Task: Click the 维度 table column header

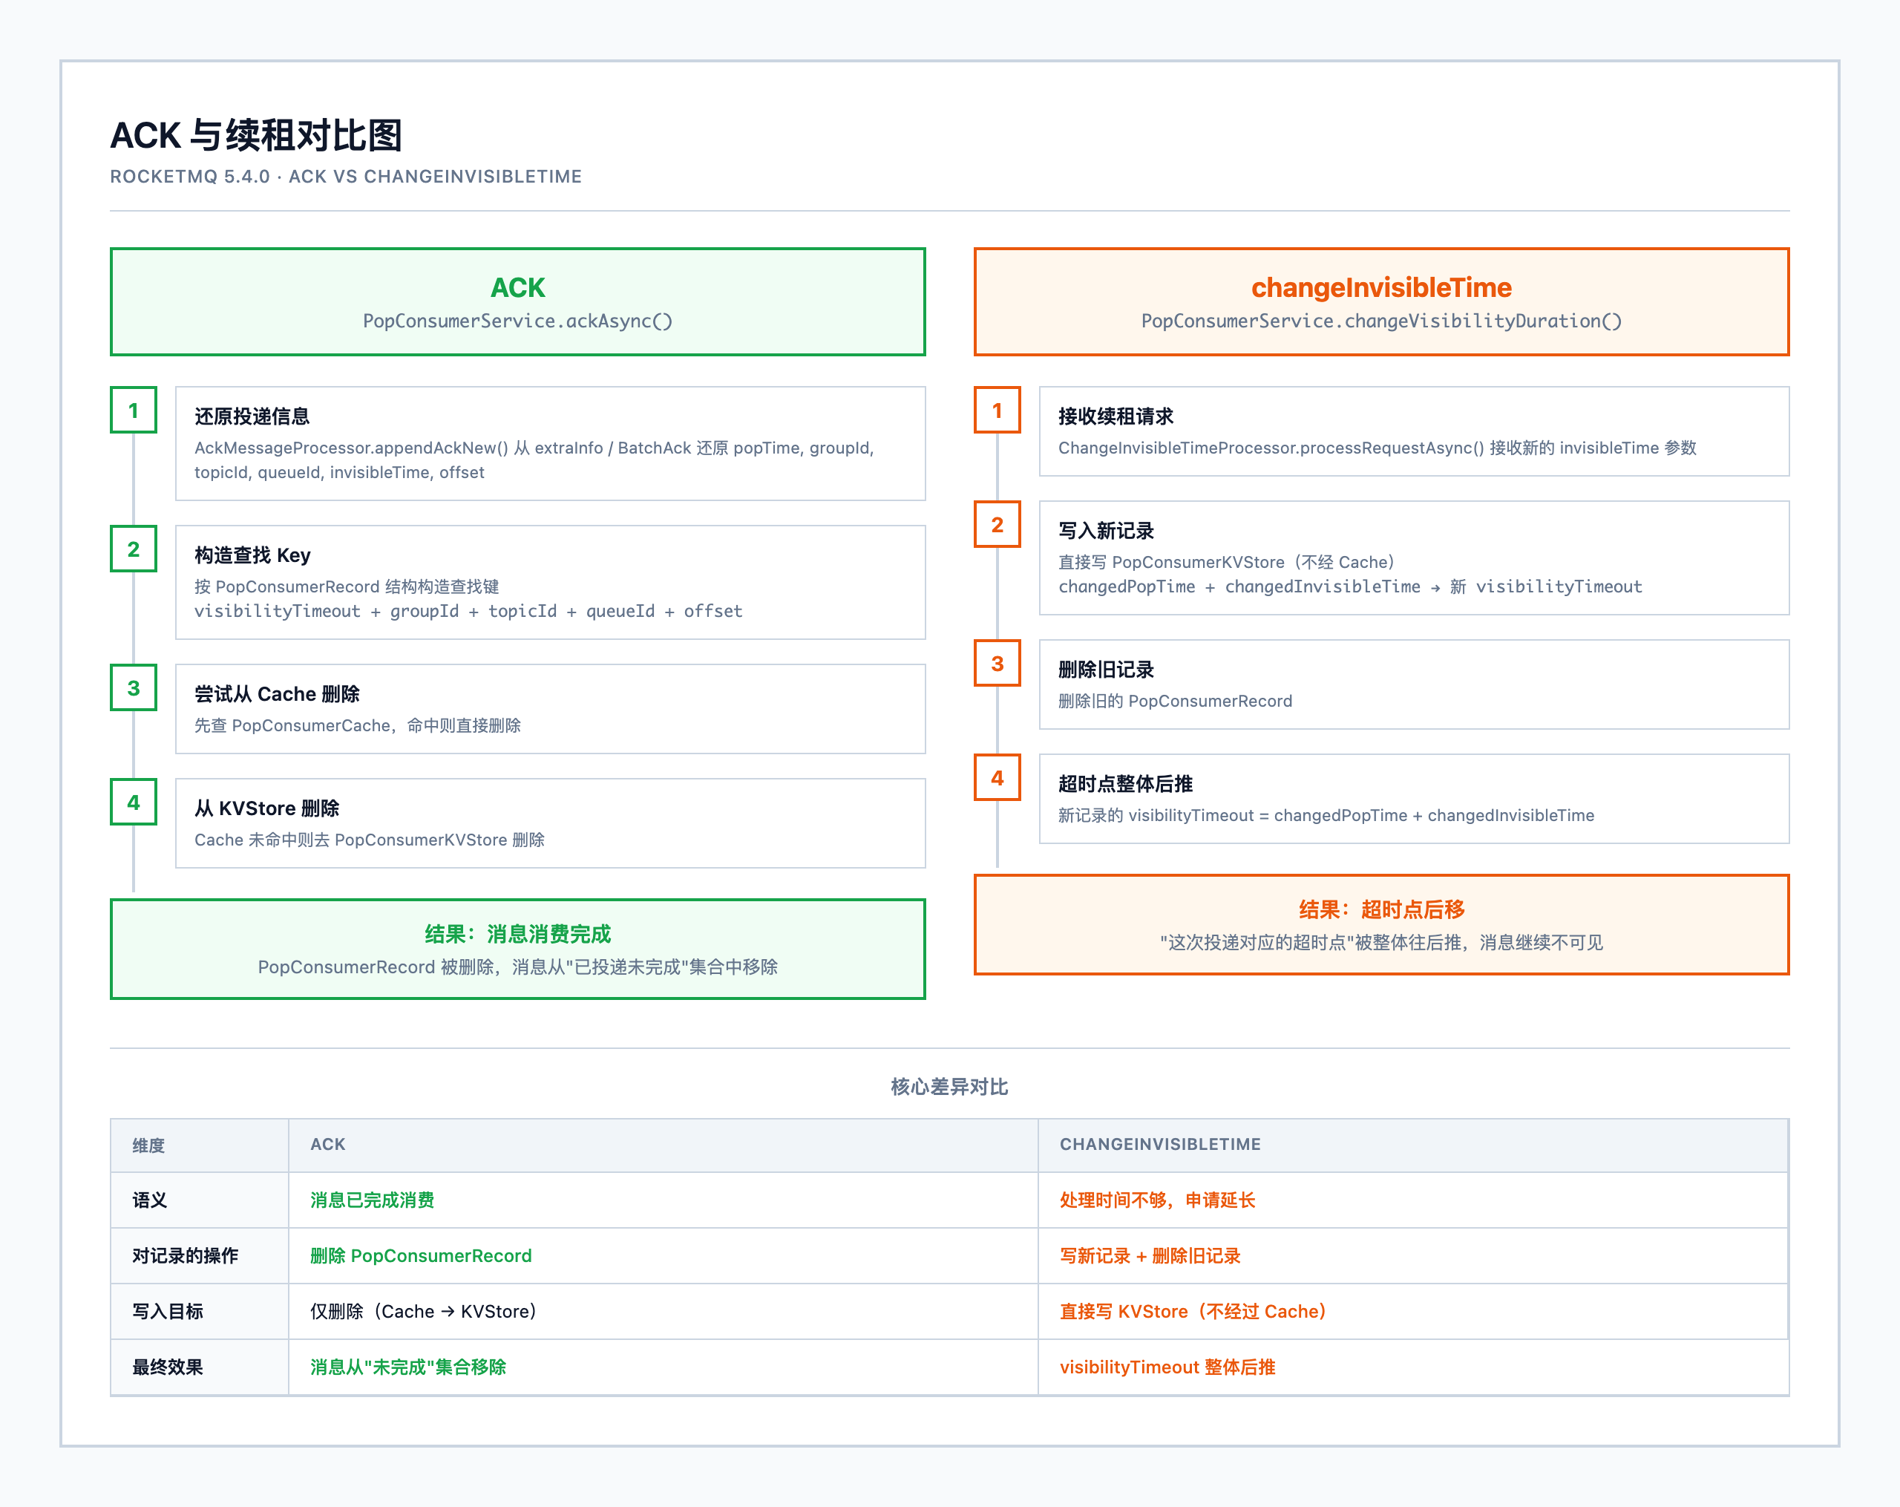Action: click(149, 1145)
